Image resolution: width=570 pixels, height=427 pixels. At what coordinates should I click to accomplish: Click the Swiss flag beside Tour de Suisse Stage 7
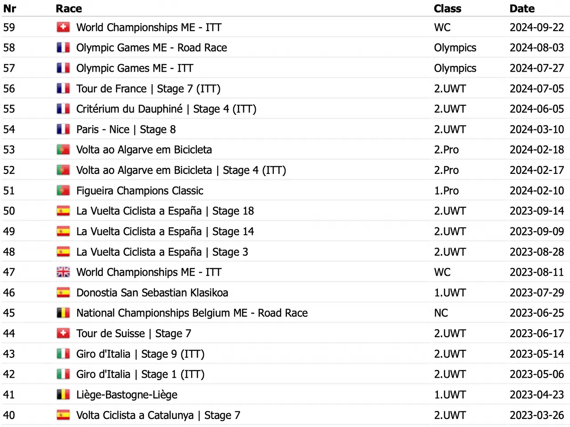click(63, 334)
